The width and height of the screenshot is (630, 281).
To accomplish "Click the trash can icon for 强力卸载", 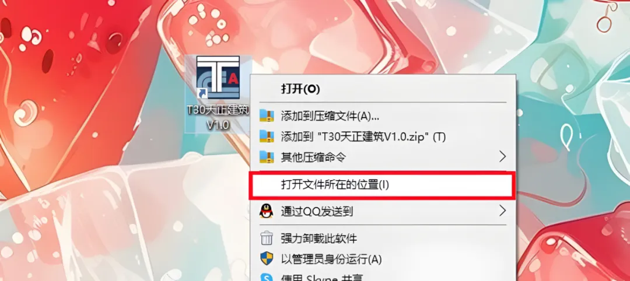I will [x=267, y=238].
